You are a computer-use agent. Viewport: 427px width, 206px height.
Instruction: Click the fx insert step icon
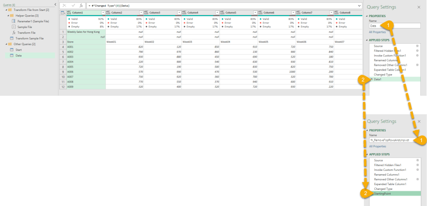[81, 5]
